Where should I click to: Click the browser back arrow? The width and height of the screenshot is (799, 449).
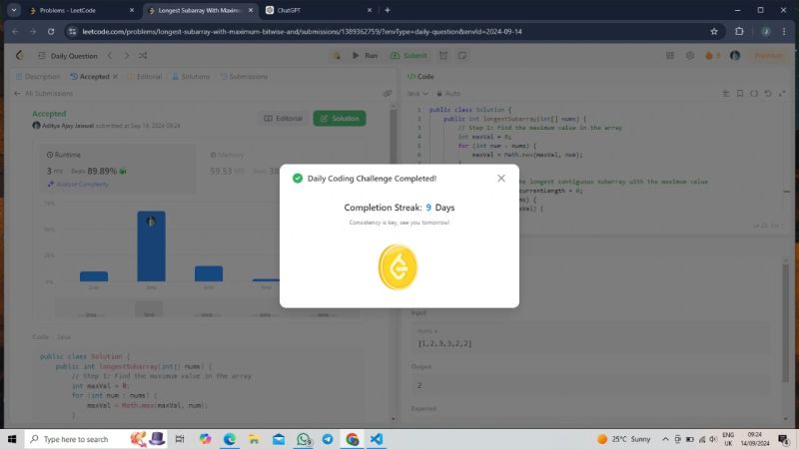(15, 32)
